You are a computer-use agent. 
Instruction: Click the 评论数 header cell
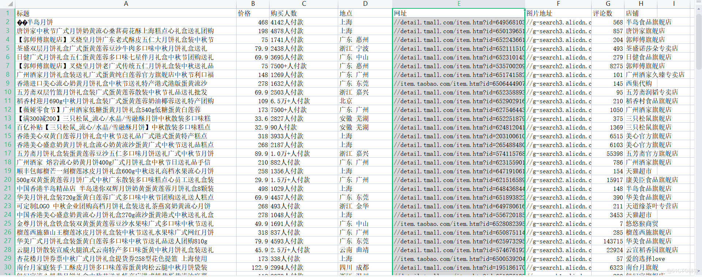point(608,13)
